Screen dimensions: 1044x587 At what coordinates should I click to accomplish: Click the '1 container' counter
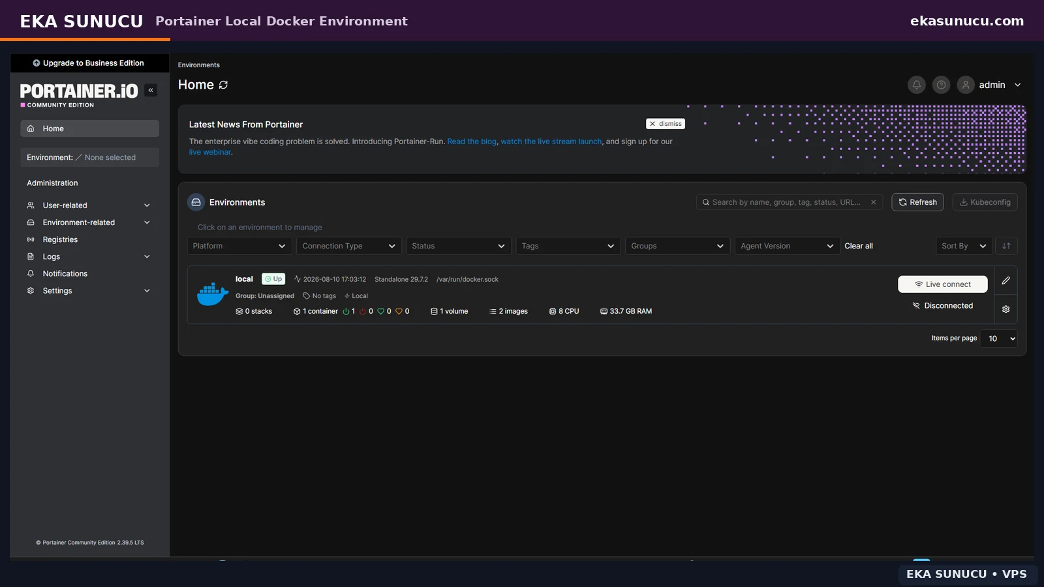coord(316,312)
